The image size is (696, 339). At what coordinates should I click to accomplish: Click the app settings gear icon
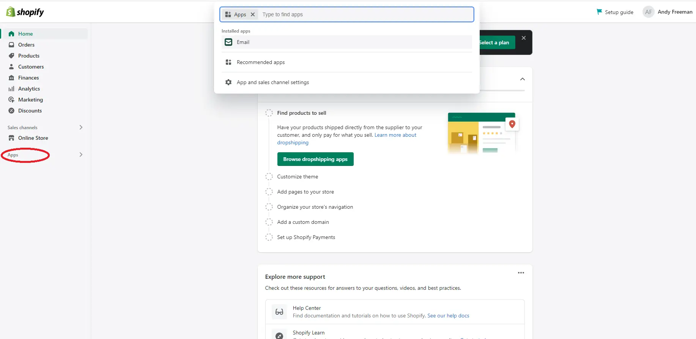coord(228,82)
